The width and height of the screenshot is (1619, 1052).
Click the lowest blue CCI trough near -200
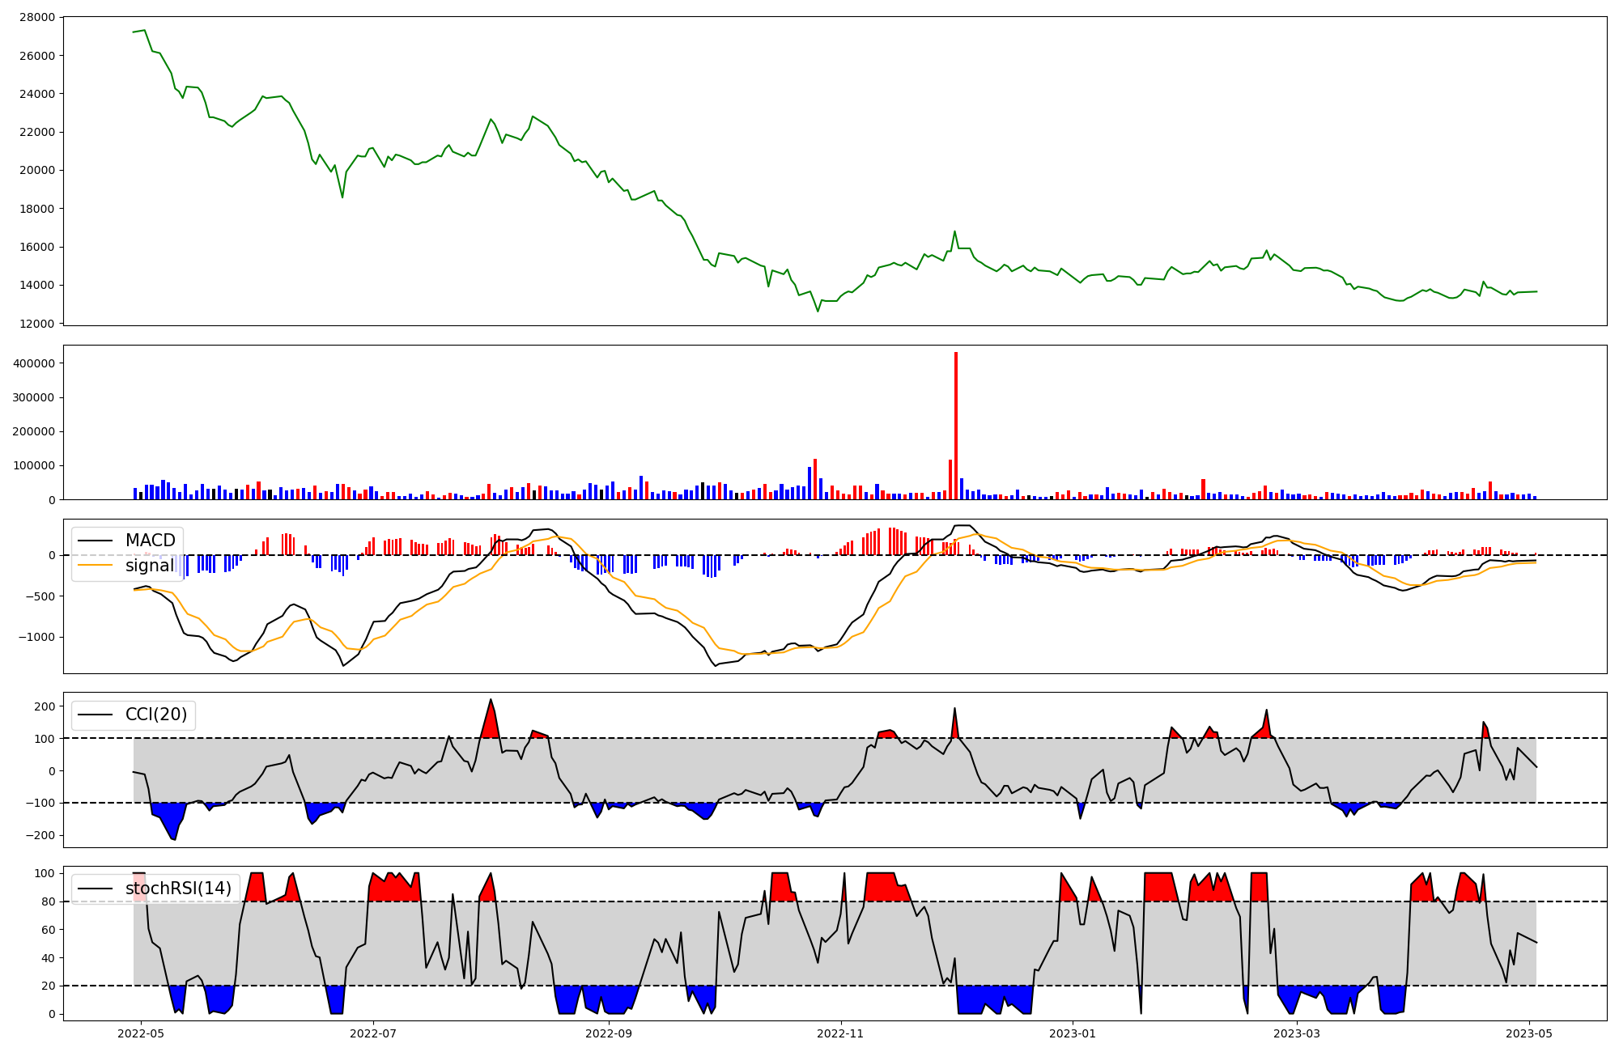point(173,832)
